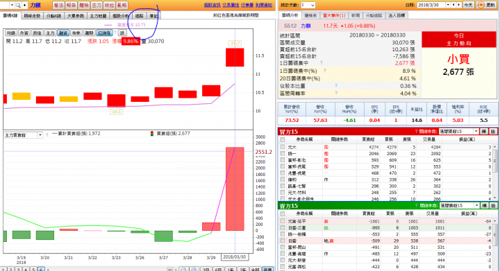Viewport: 500px width, 271px height.
Task: Click help question mark beside 紅綠燈
Action: tap(115, 33)
